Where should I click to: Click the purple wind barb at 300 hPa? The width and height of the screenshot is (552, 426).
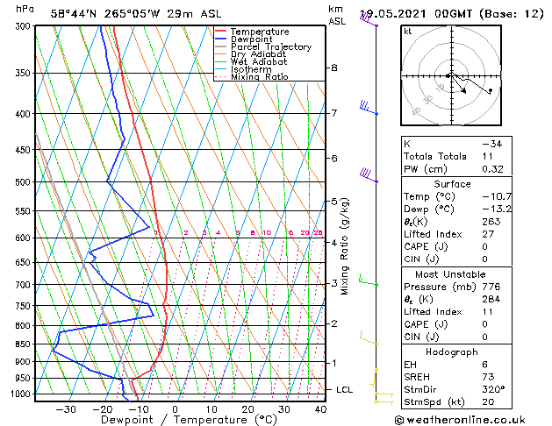pos(369,20)
